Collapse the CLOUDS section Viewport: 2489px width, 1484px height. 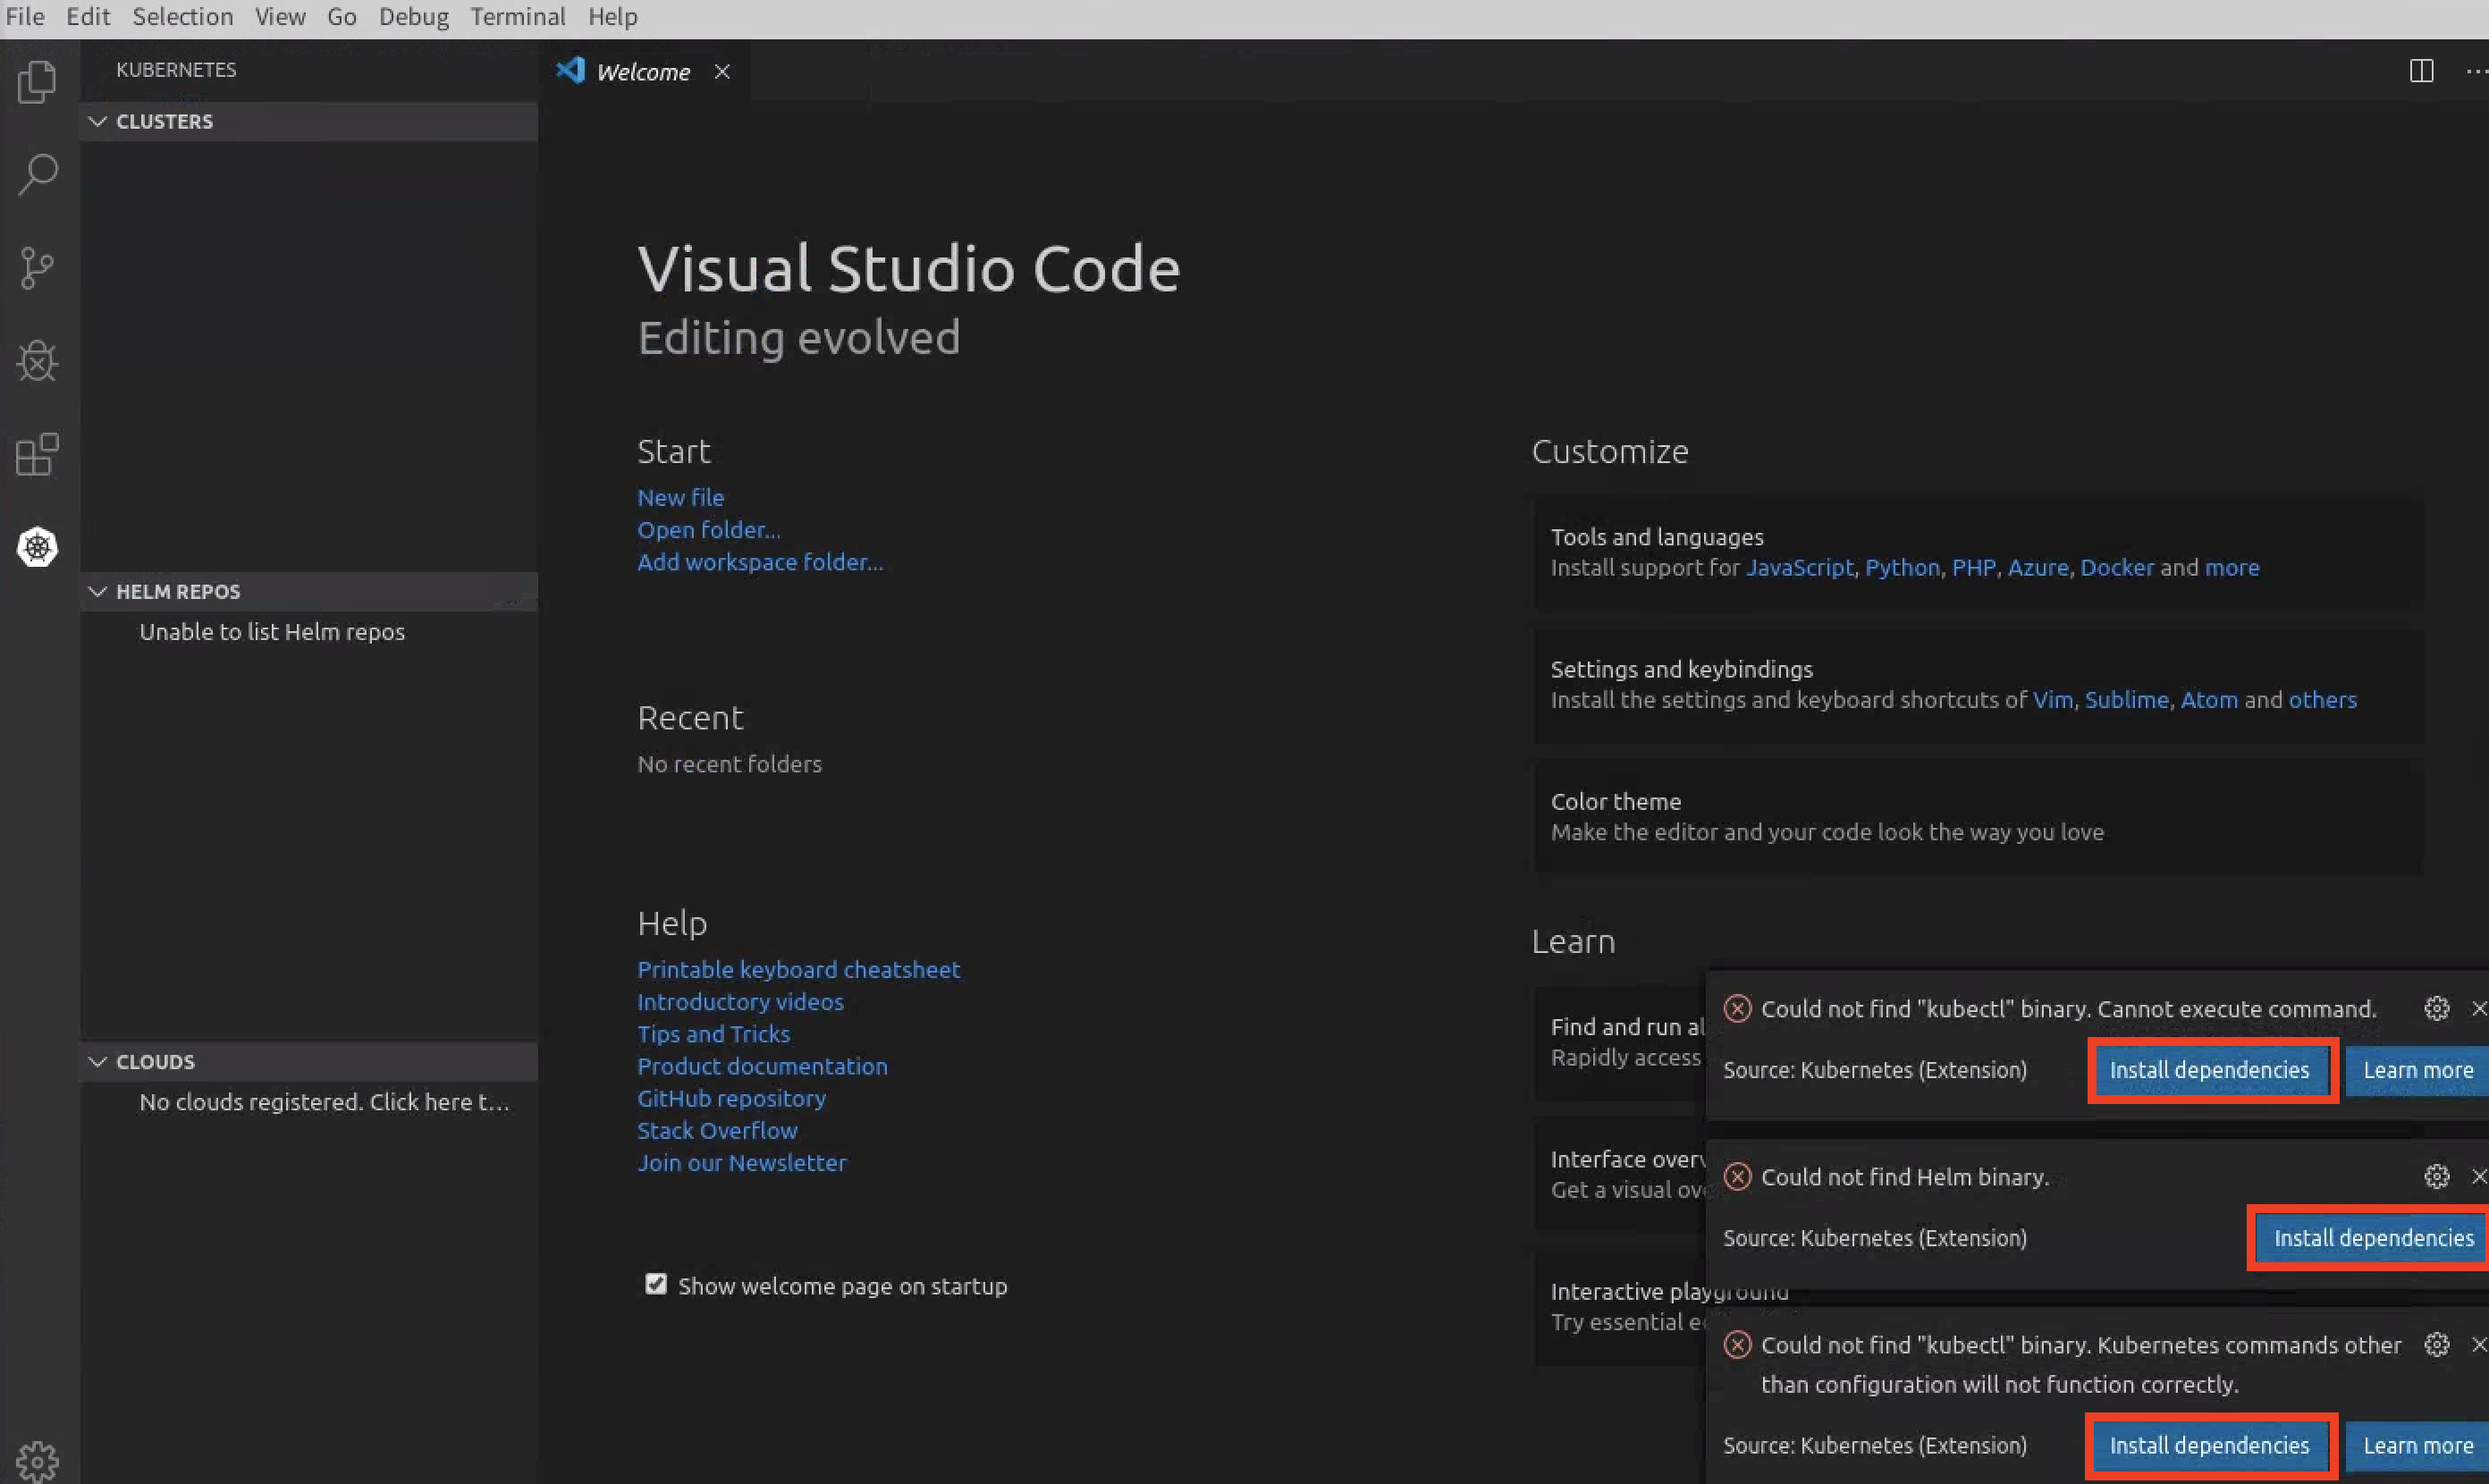[97, 1061]
